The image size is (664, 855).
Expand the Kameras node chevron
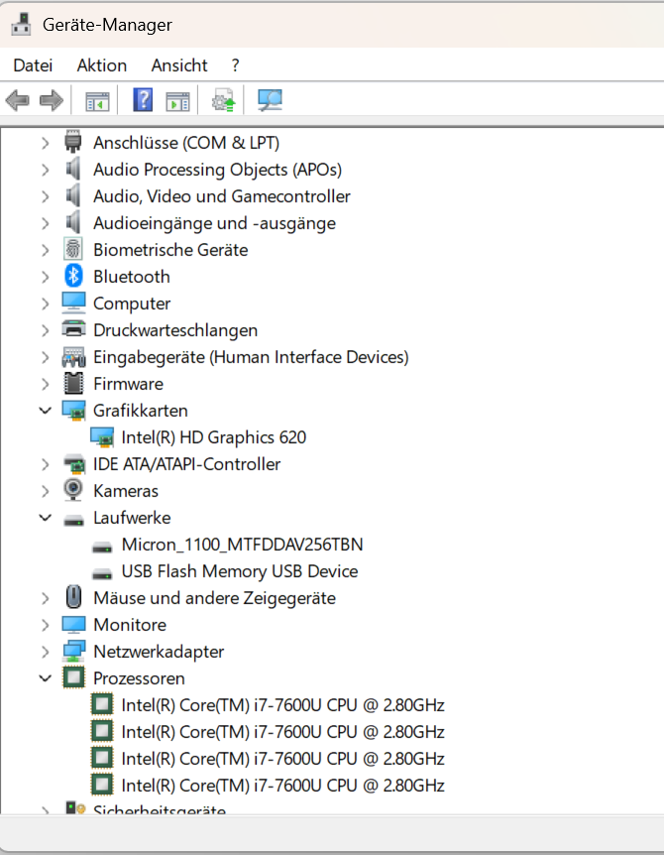pos(46,491)
